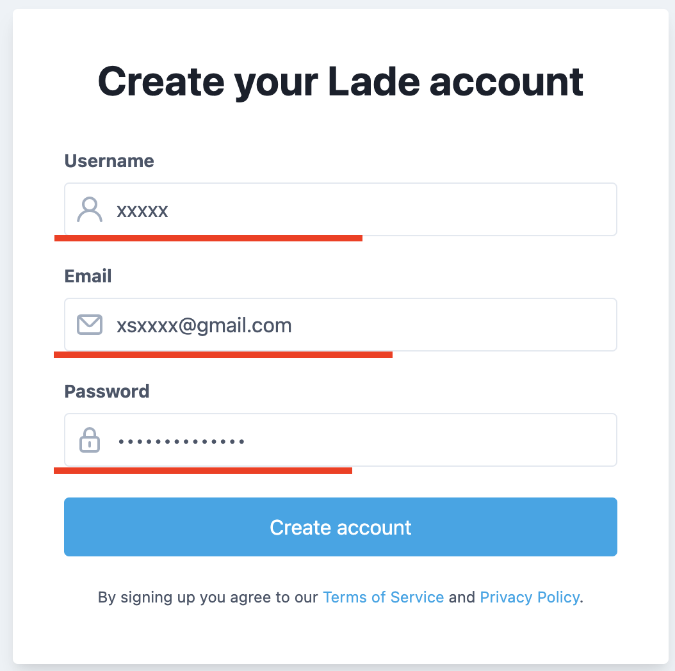The width and height of the screenshot is (675, 671).
Task: Click the "By signing up you agree" text
Action: pyautogui.click(x=207, y=597)
